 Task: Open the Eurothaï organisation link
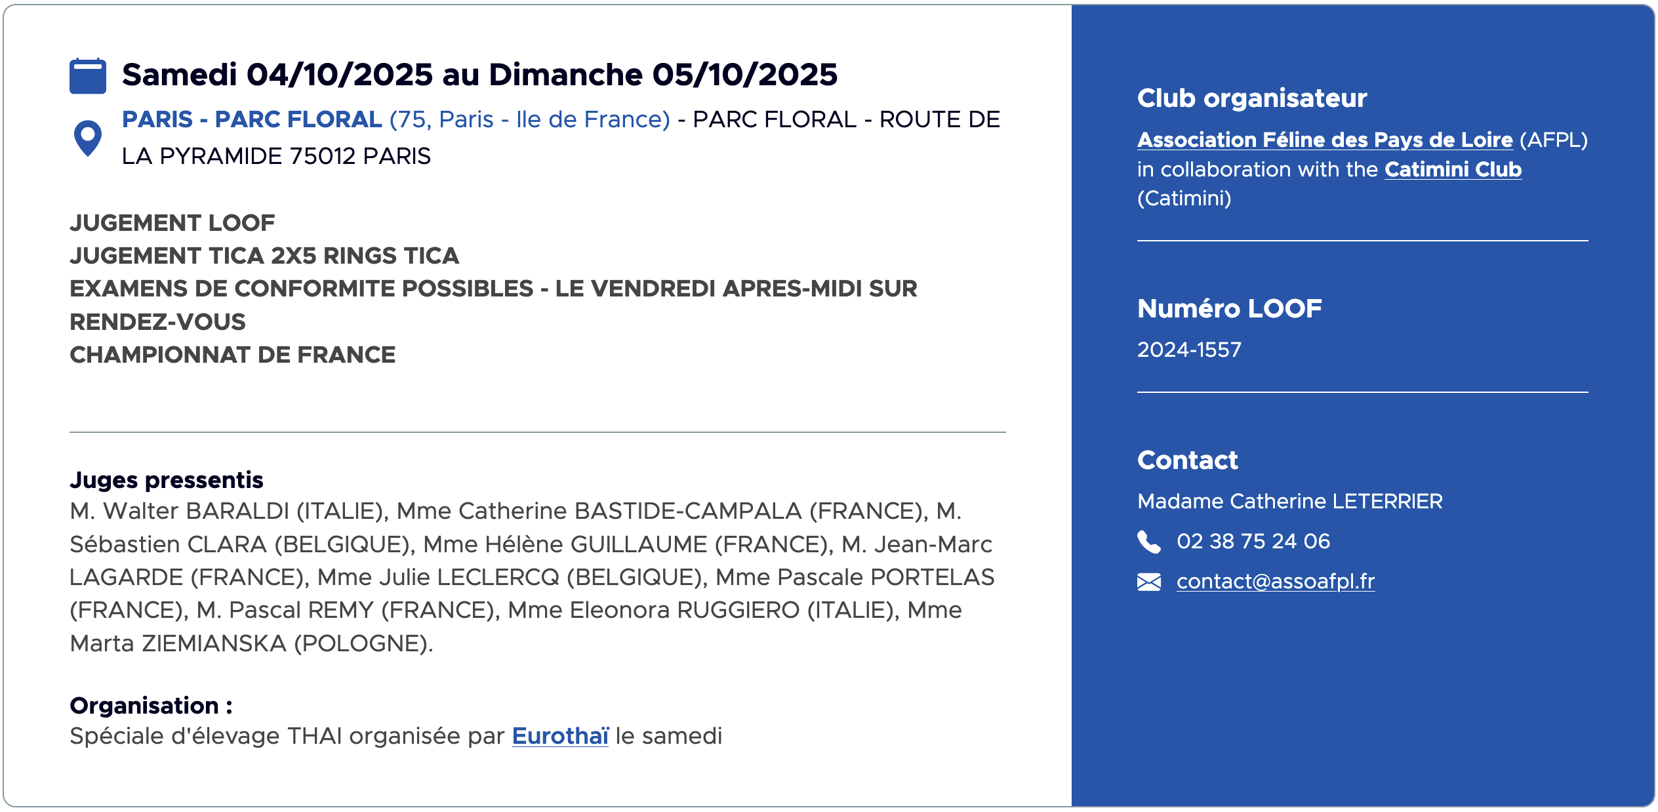[x=560, y=736]
